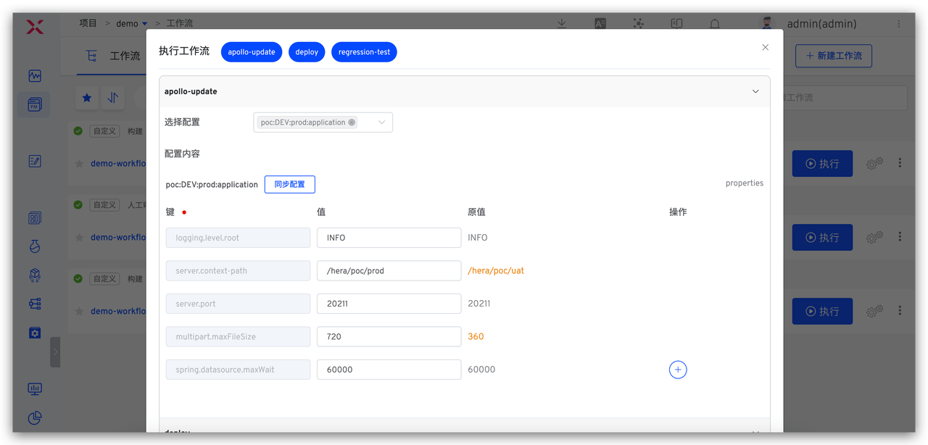Select the apollo-update workflow pill
The width and height of the screenshot is (928, 445).
coord(252,51)
